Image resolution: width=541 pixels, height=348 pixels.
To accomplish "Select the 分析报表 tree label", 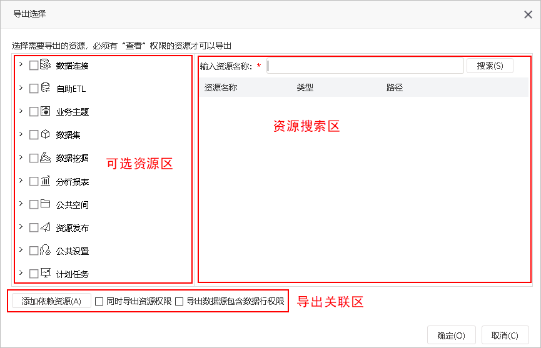I will tap(73, 182).
